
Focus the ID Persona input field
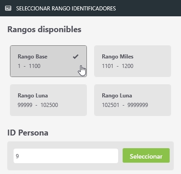click(66, 156)
